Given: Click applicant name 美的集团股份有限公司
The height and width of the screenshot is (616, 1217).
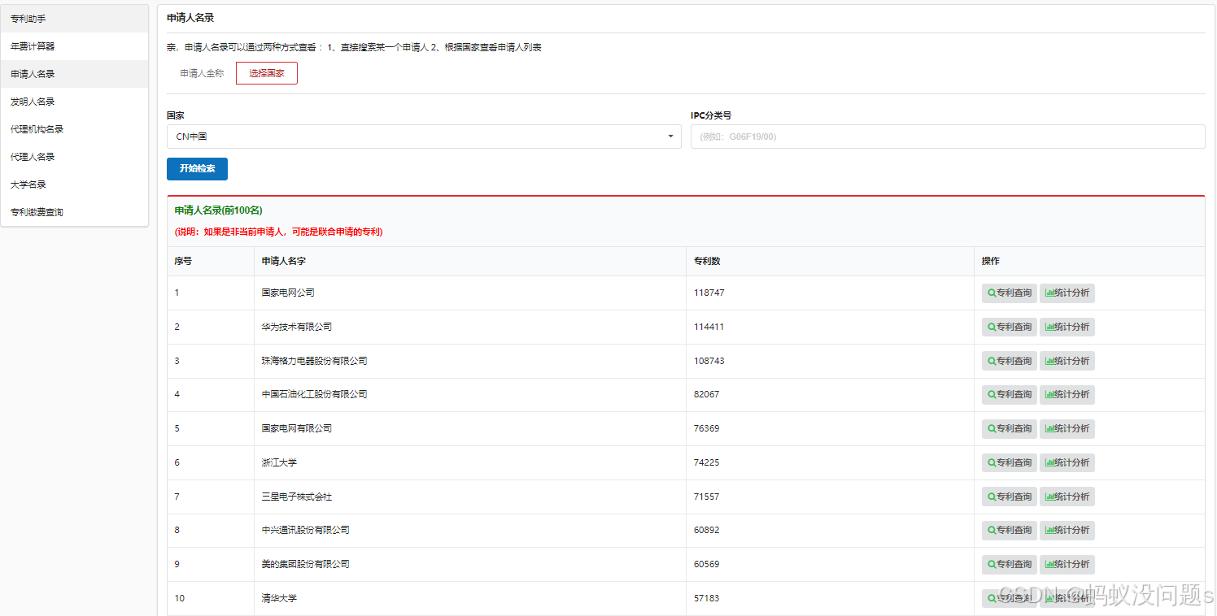Looking at the screenshot, I should click(306, 564).
